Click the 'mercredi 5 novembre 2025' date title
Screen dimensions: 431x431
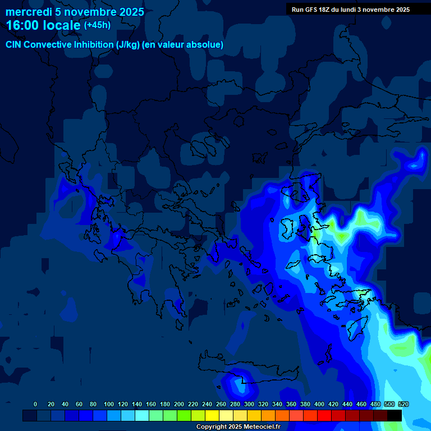(x=75, y=12)
